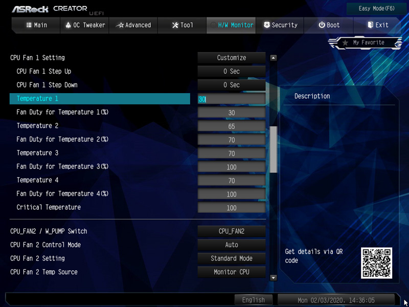Screen dimensions: 409x307
Task: Click the Temperature 2 value field
Action: pos(232,126)
